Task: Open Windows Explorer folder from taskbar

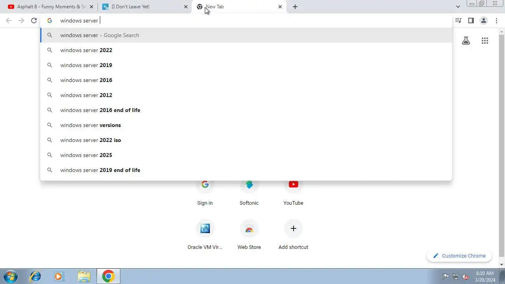Action: [84, 276]
